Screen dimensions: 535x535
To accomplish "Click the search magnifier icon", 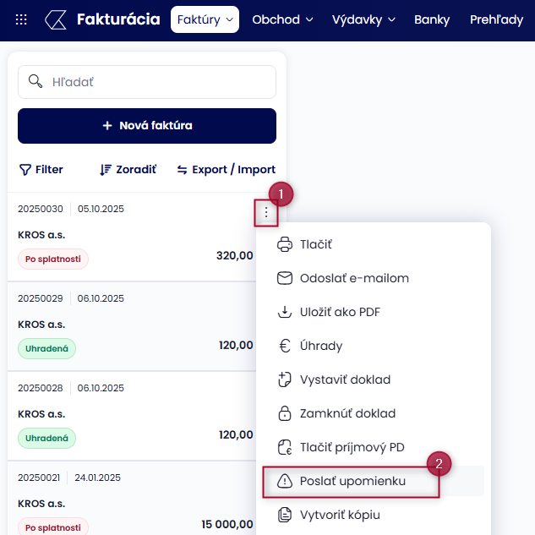I will click(35, 81).
